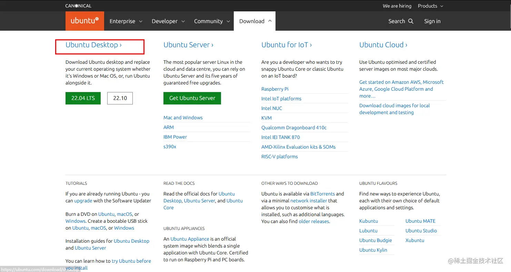511x272 pixels.
Task: Click the 22.10 button
Action: point(120,98)
